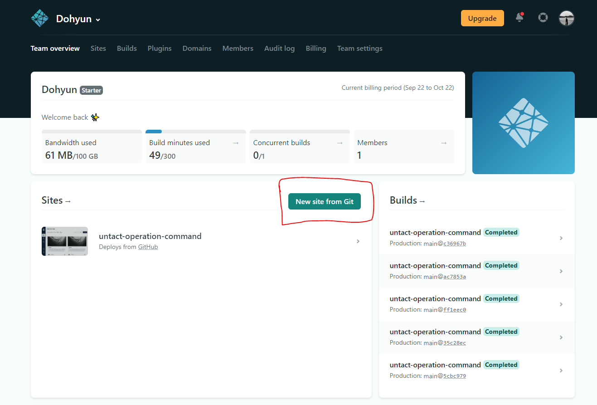The image size is (597, 405).
Task: Open the Team settings tab
Action: click(360, 49)
